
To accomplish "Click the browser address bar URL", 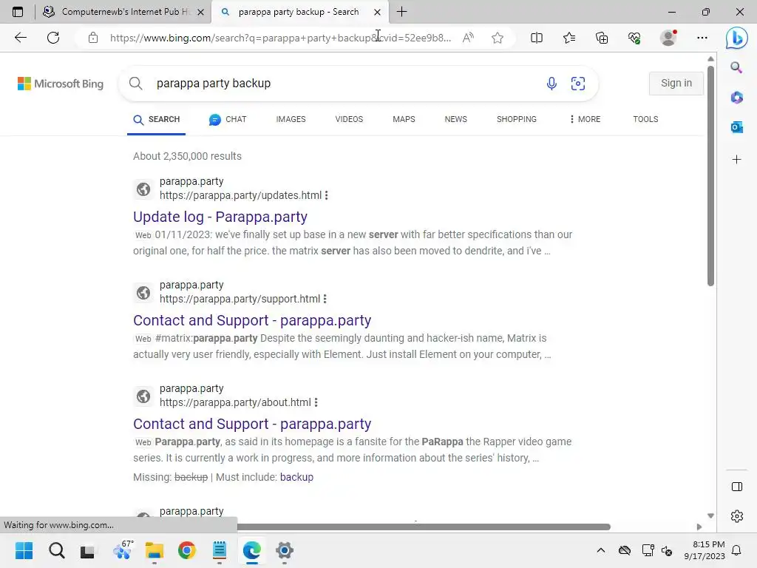I will [280, 38].
